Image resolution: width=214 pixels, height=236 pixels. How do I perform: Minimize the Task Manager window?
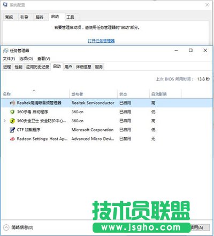177,50
